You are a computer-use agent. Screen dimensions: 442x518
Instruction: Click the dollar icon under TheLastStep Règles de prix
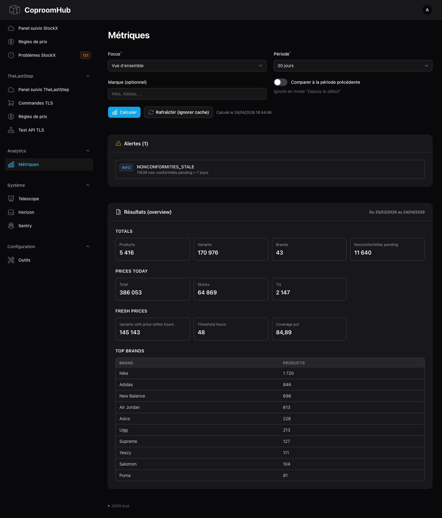coord(11,117)
